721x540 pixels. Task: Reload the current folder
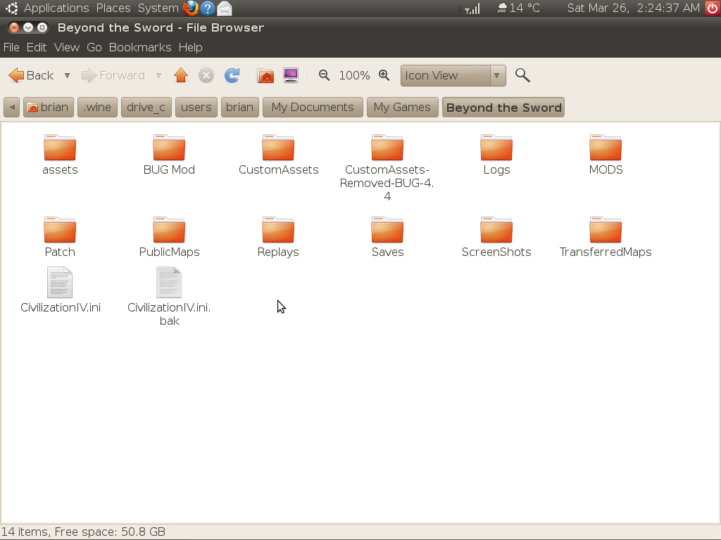point(232,75)
